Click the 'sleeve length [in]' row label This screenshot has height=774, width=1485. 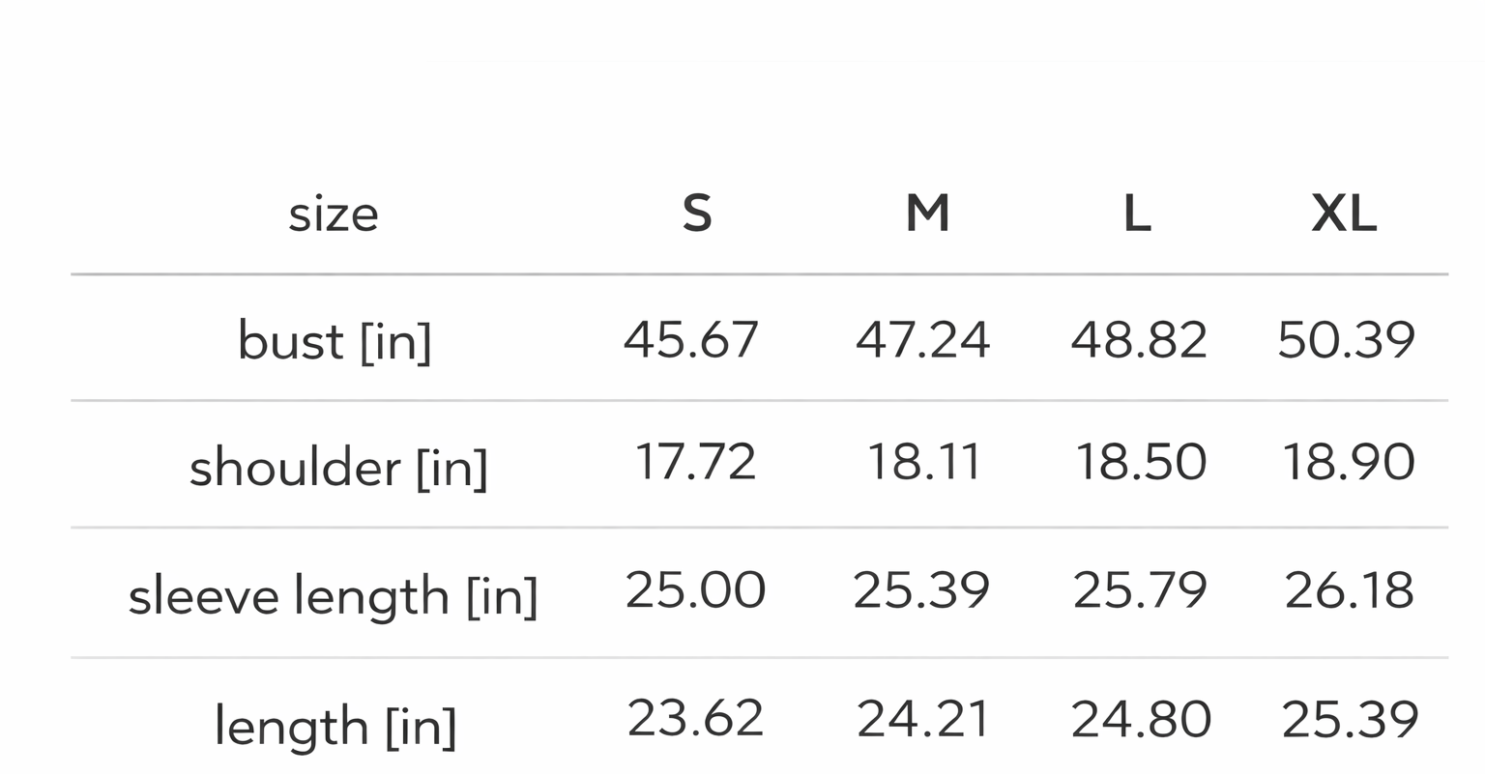tap(333, 595)
